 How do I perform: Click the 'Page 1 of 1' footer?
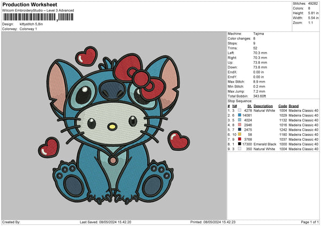pyautogui.click(x=310, y=222)
